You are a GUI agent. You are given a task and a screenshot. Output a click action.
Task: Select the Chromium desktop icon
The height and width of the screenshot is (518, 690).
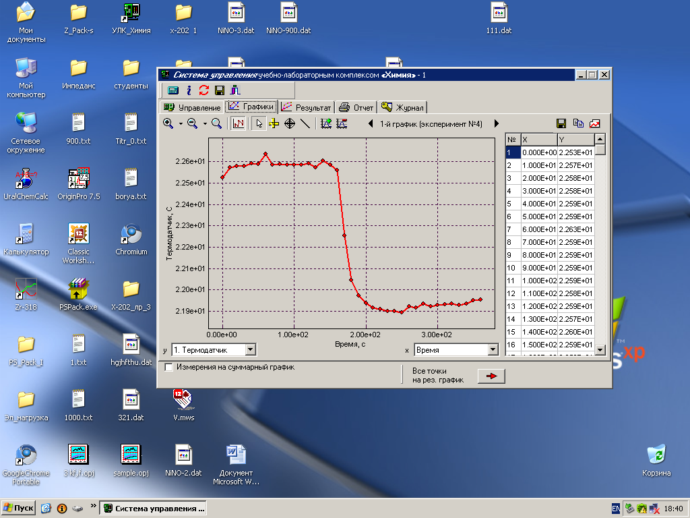(x=131, y=239)
